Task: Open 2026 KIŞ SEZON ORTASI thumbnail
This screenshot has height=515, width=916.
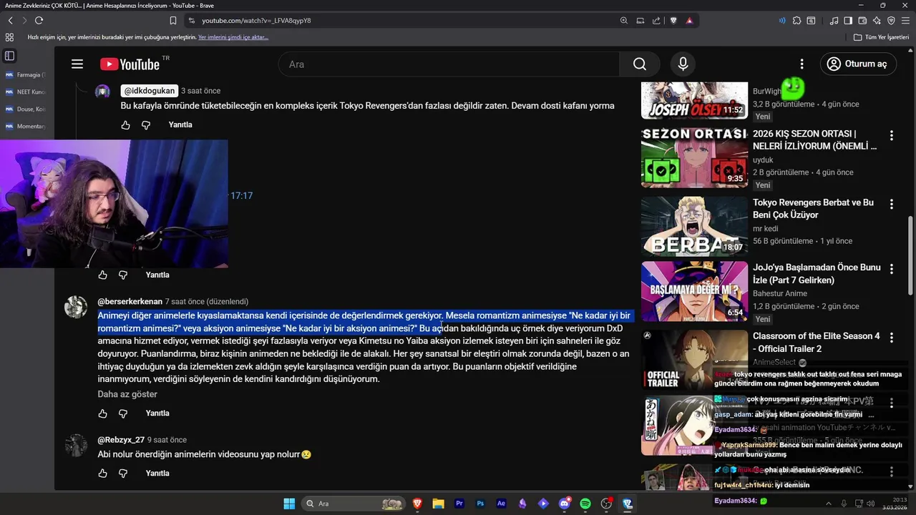Action: click(x=694, y=157)
